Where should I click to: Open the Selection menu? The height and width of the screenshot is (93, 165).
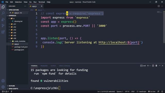tap(18, 2)
